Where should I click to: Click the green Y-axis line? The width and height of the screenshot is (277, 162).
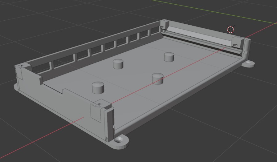coord(216,12)
